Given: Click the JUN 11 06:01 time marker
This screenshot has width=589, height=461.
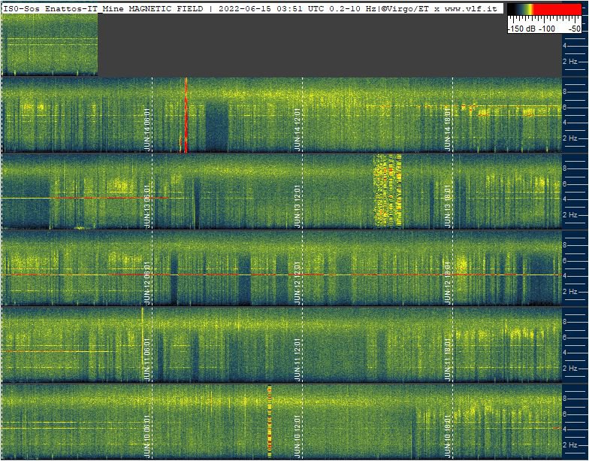Looking at the screenshot, I should pyautogui.click(x=146, y=359).
